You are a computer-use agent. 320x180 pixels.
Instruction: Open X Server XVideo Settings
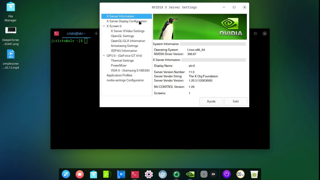[x=127, y=31]
